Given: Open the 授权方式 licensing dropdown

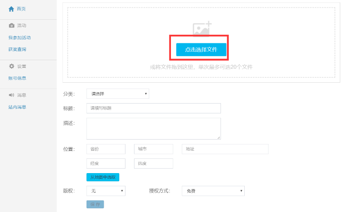Looking at the screenshot, I should point(213,191).
